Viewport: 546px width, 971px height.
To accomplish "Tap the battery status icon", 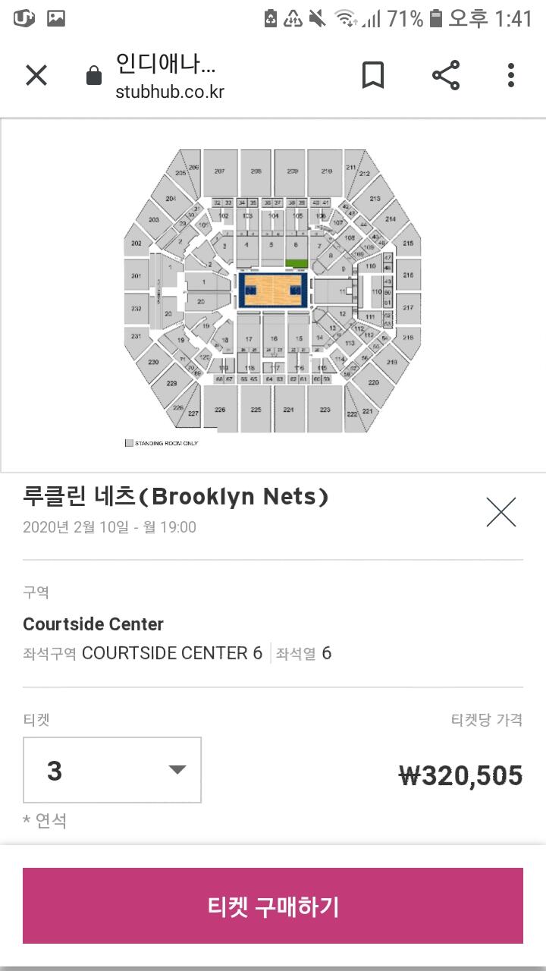I will coord(435,18).
